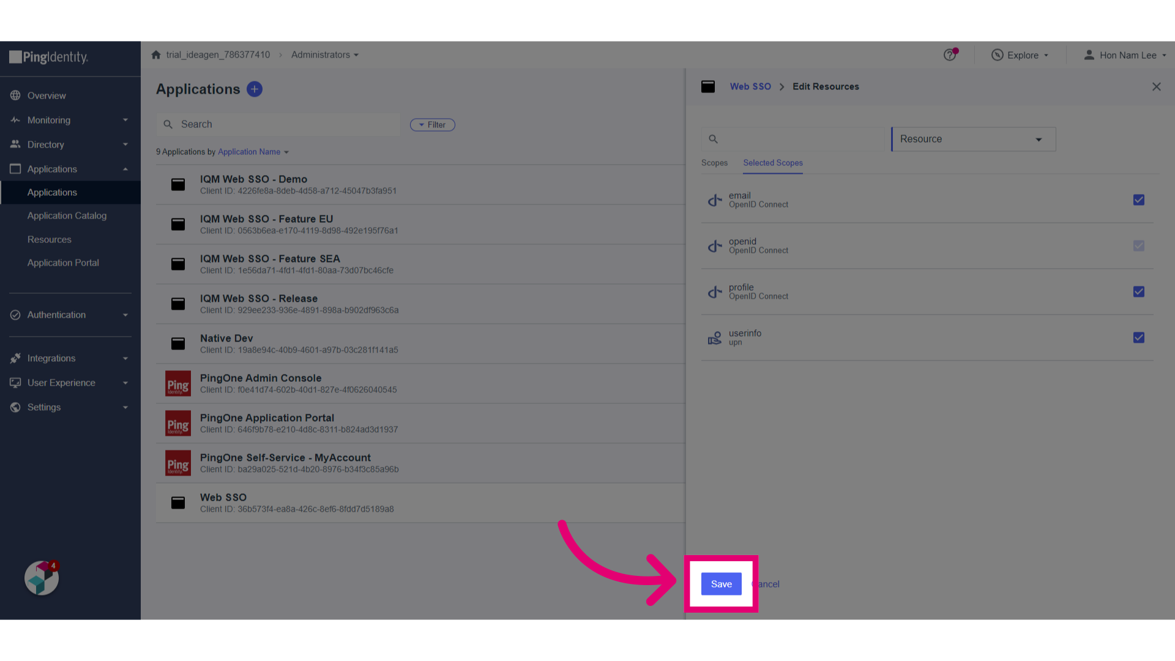Open the Resource dropdown
This screenshot has width=1175, height=661.
click(974, 139)
